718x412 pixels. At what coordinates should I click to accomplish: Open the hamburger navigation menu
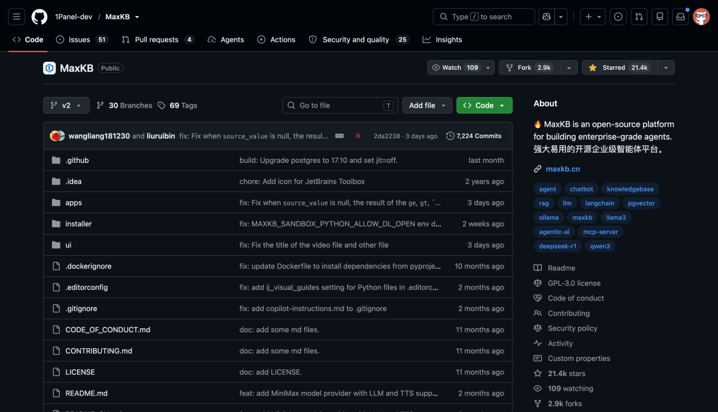click(17, 17)
